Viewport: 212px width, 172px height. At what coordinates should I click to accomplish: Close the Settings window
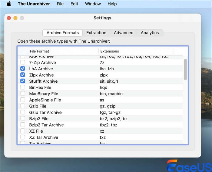click(x=9, y=18)
